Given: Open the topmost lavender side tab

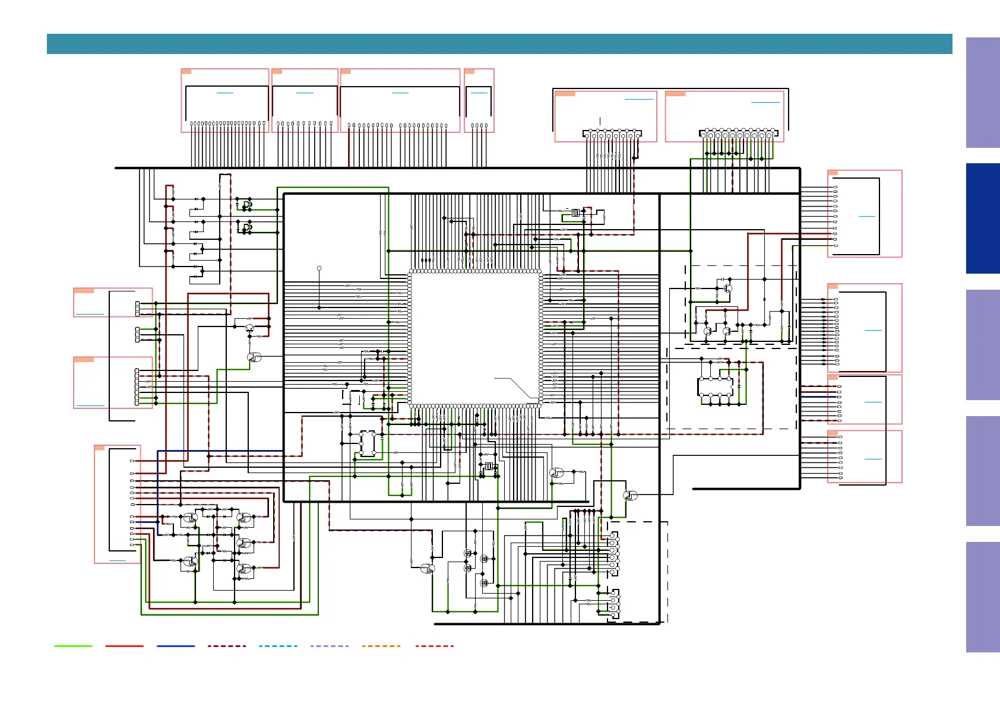Looking at the screenshot, I should point(983,93).
